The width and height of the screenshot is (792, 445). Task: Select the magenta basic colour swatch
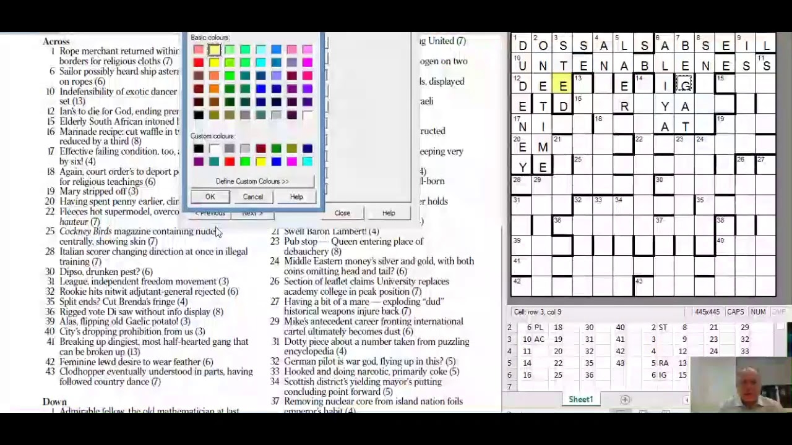(308, 62)
